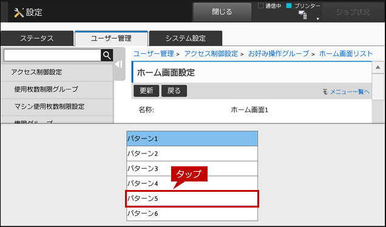Select 使用枚数制限グループ in the sidebar

pos(57,89)
